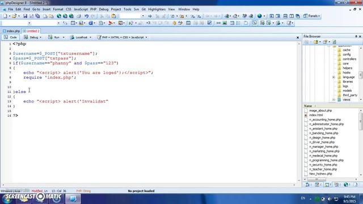The height and width of the screenshot is (204, 363).
Task: Click the volume icon in system tray
Action: tap(330, 199)
